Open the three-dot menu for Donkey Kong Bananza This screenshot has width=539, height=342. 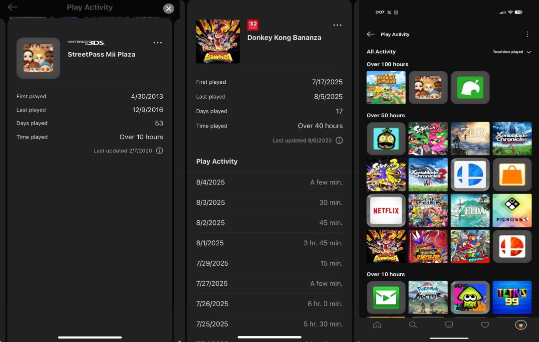point(337,25)
